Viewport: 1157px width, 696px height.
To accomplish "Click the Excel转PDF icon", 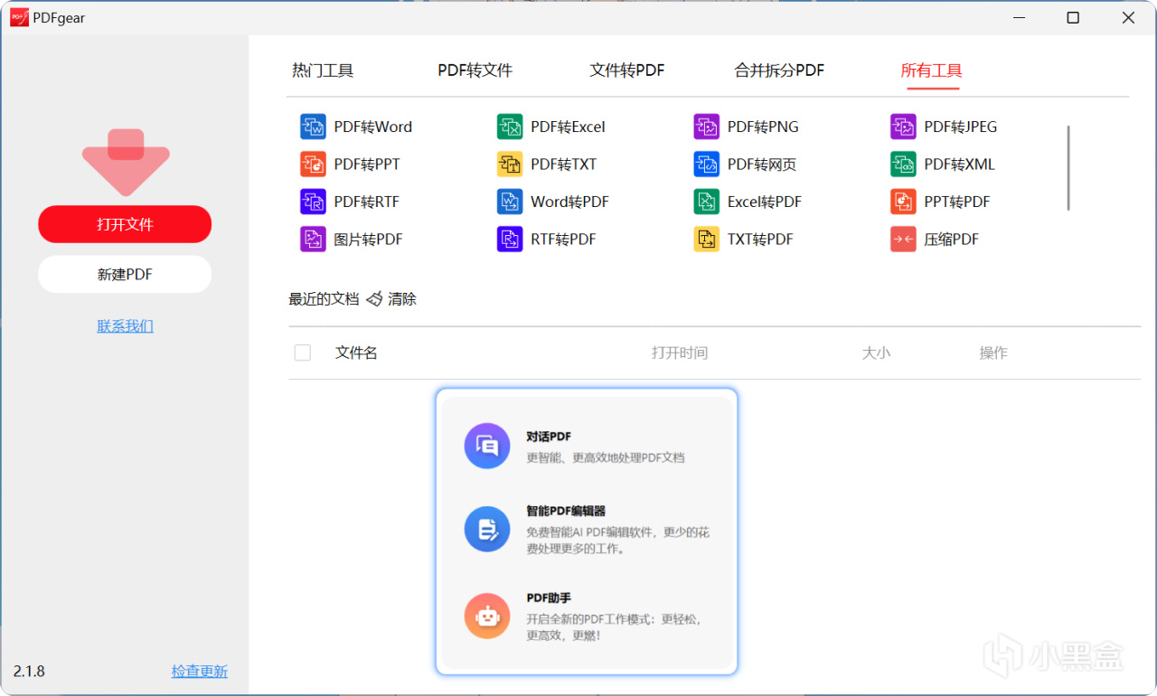I will pyautogui.click(x=706, y=202).
